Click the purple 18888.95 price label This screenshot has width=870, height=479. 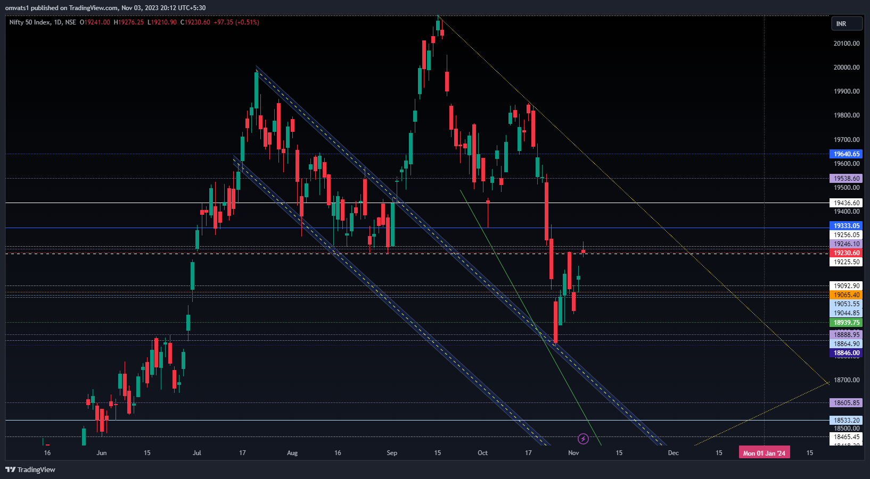846,335
